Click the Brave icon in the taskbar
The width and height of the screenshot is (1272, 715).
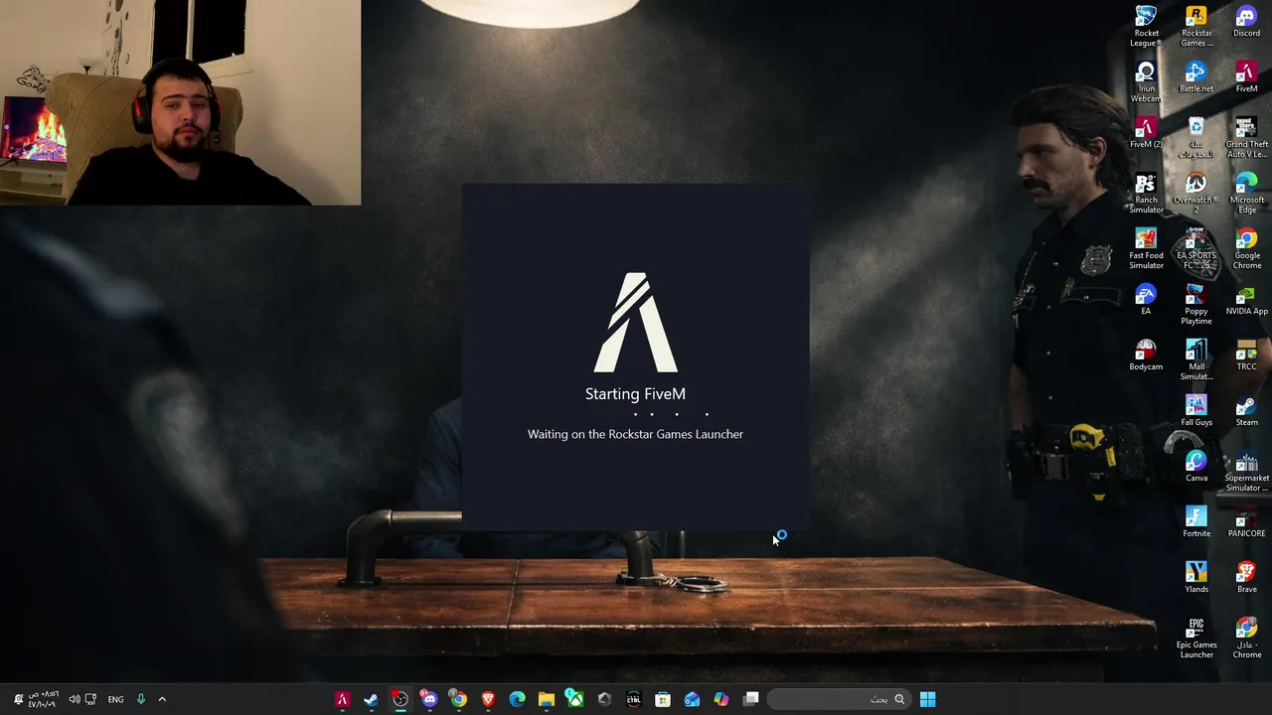488,699
